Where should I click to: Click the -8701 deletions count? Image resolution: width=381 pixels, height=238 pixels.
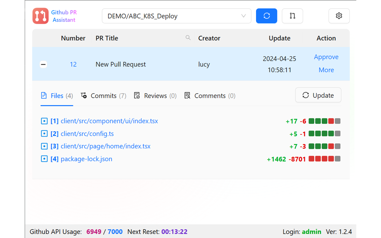[x=297, y=159]
